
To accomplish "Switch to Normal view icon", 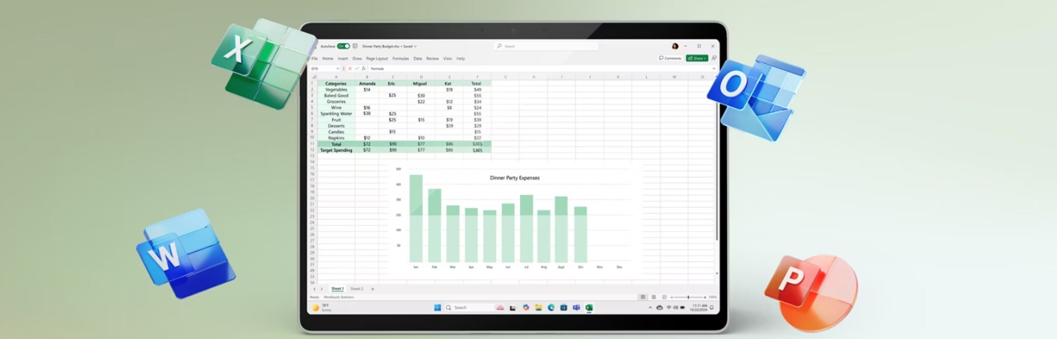I will [x=643, y=297].
